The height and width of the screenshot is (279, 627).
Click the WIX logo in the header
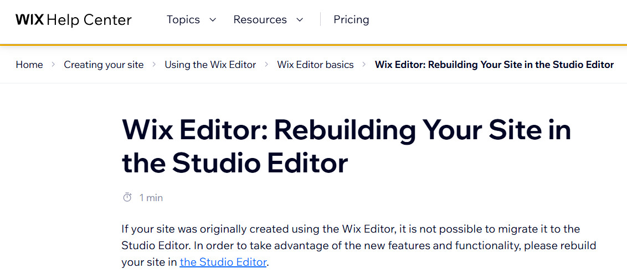pos(29,20)
